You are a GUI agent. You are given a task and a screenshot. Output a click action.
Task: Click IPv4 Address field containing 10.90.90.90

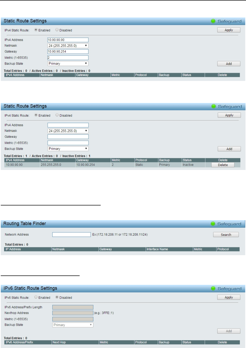[x=68, y=40]
